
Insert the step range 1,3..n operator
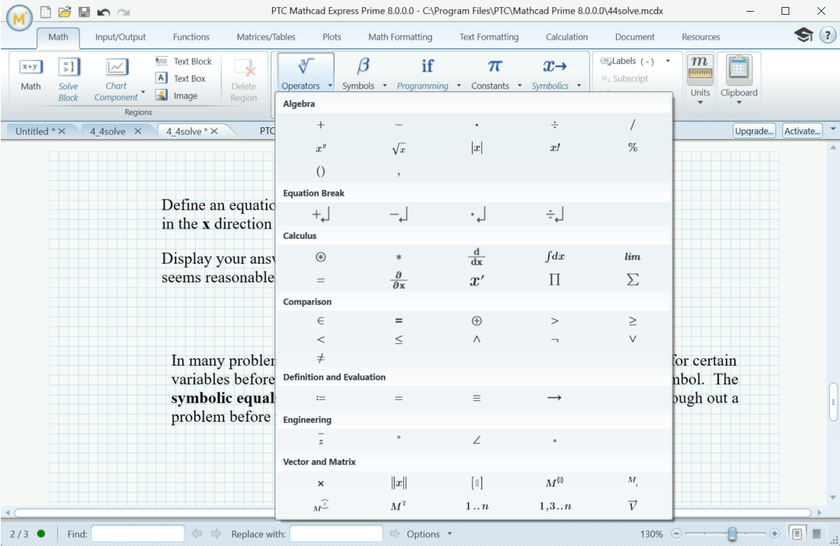pos(555,505)
